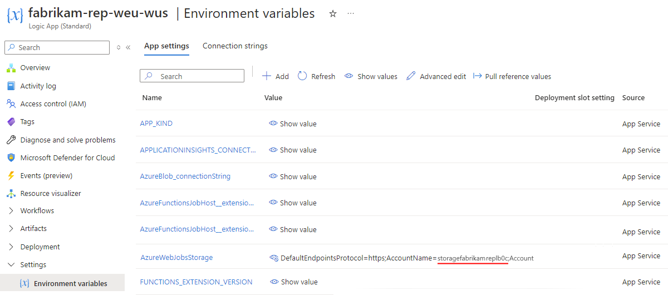Open Activity log in the sidebar
This screenshot has height=295, width=668.
point(38,86)
